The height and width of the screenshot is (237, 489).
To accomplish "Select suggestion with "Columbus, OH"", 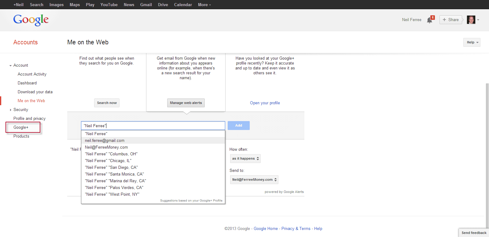I will pos(153,154).
